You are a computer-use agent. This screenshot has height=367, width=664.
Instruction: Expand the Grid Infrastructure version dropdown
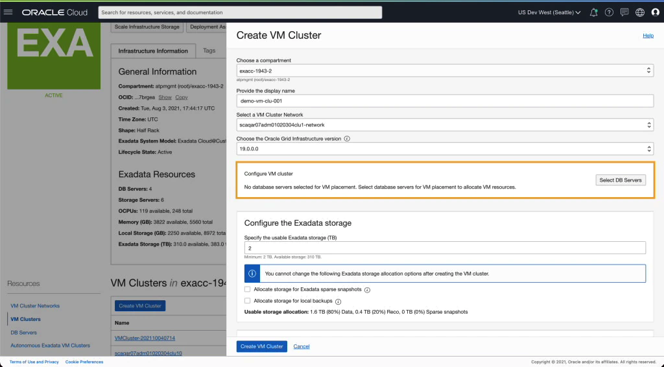coord(444,149)
